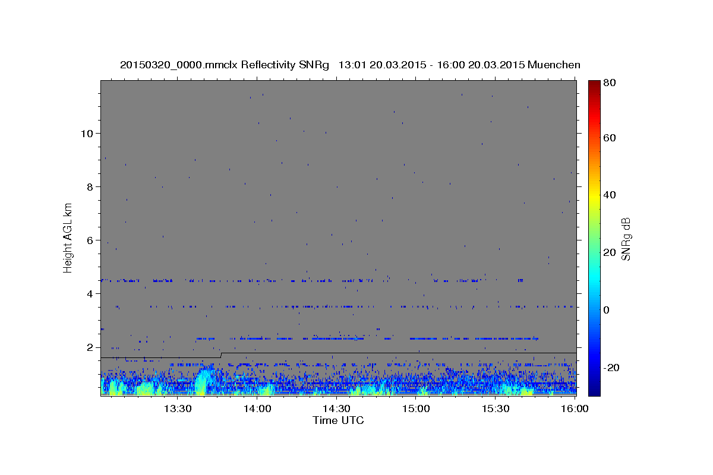
Task: Click the dark blue bottom of colorbar
Action: (594, 391)
